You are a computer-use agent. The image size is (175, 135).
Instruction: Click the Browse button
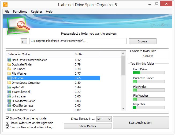[143, 41]
